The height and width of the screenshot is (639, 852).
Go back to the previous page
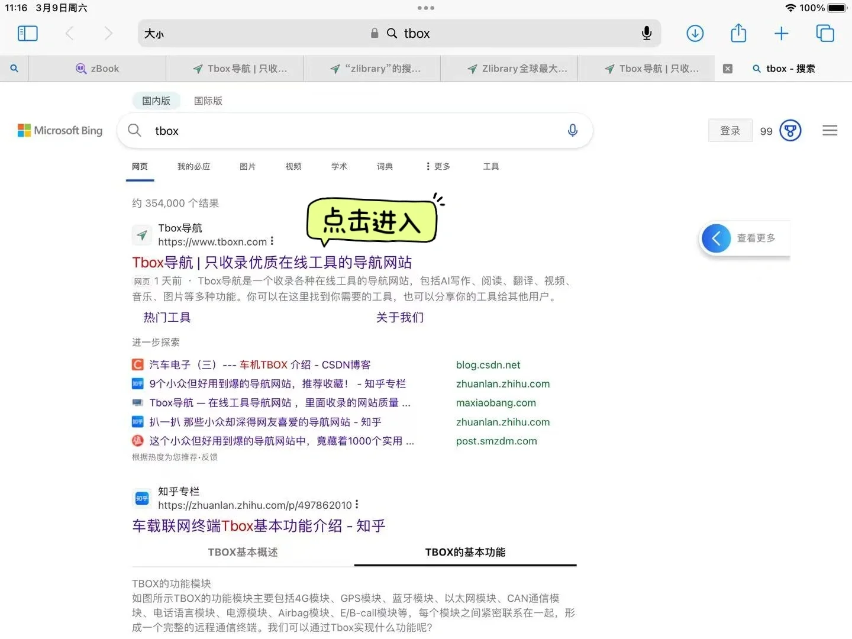(x=69, y=33)
